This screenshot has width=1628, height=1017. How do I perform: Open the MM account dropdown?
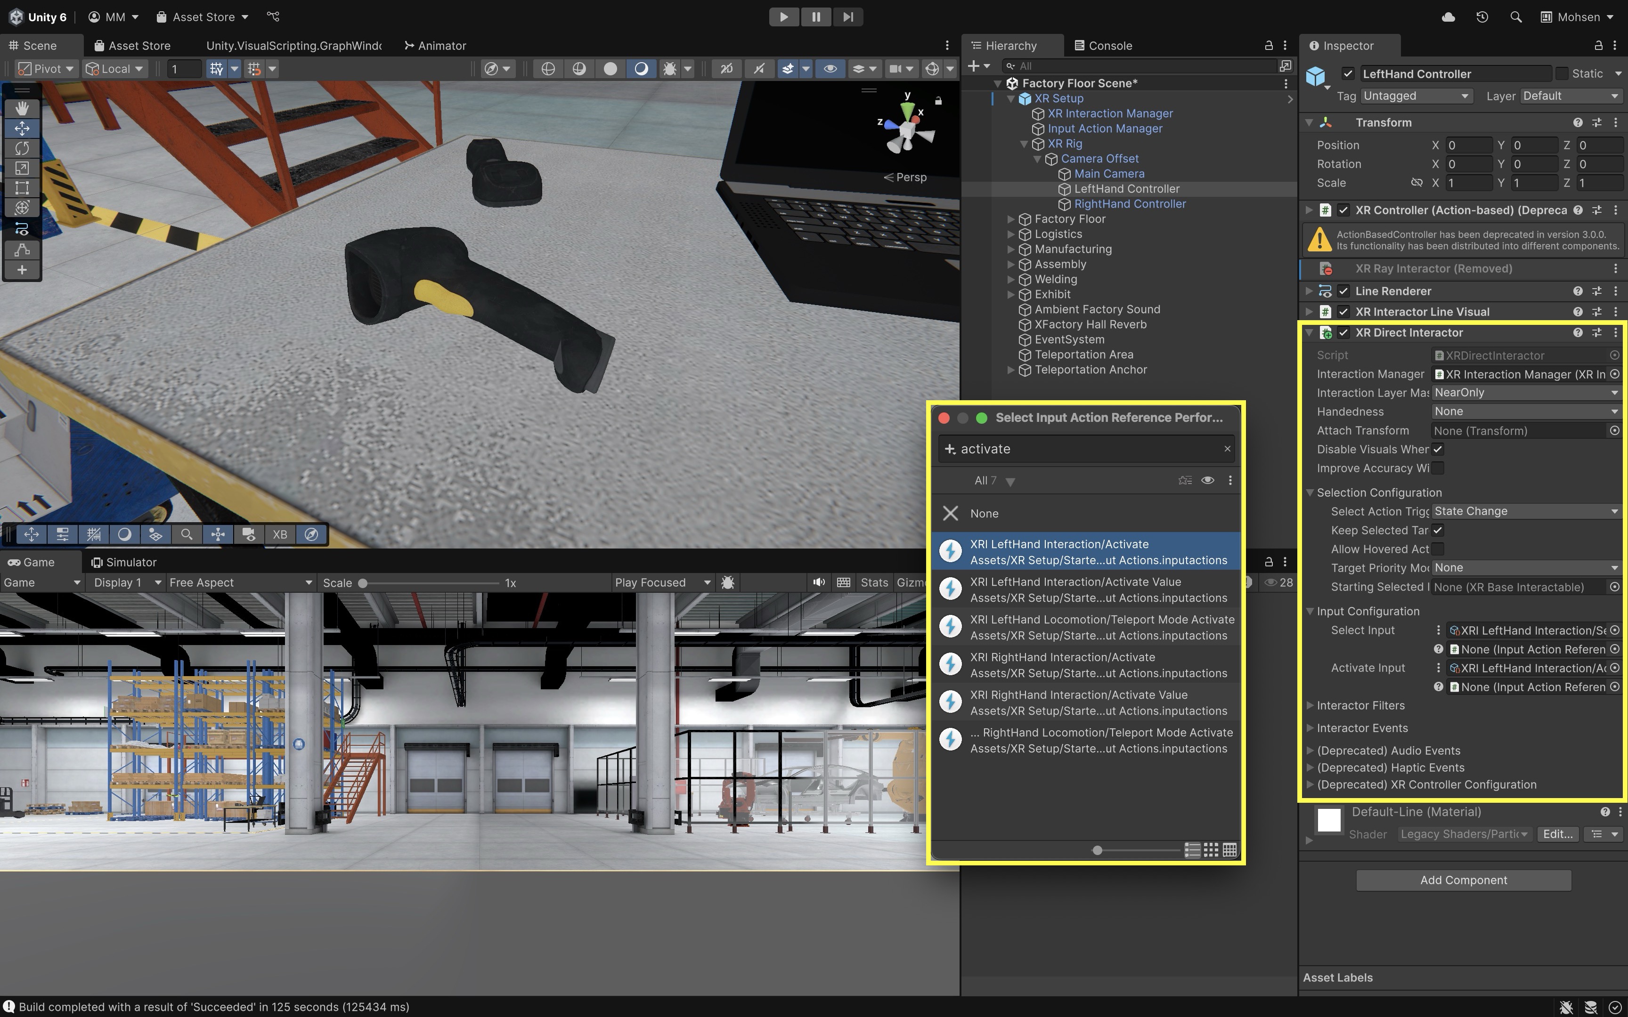click(114, 17)
